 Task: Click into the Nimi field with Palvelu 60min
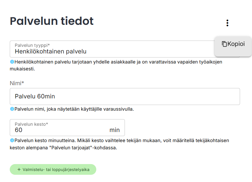[x=125, y=97]
